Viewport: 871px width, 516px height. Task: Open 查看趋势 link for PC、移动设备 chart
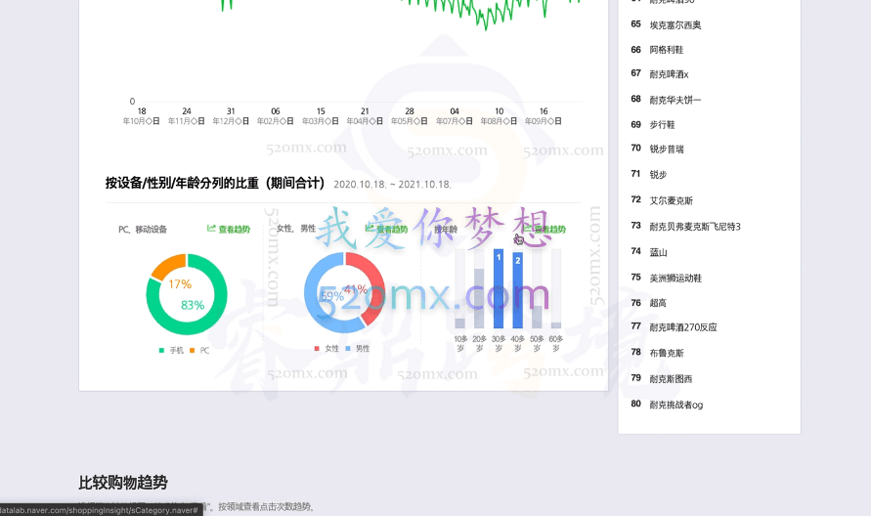[x=229, y=229]
